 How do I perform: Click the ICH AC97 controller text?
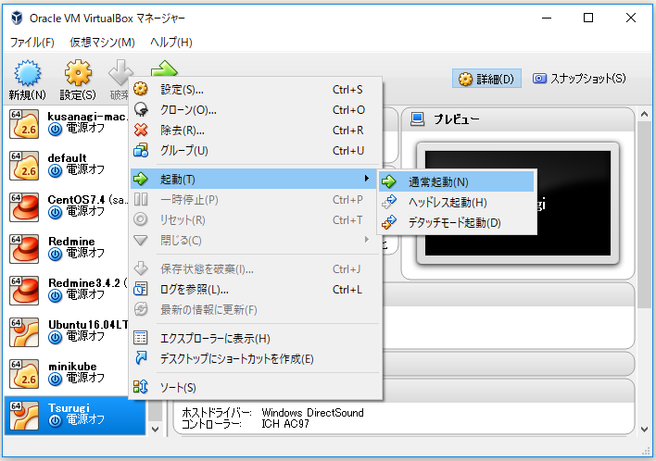pyautogui.click(x=285, y=424)
